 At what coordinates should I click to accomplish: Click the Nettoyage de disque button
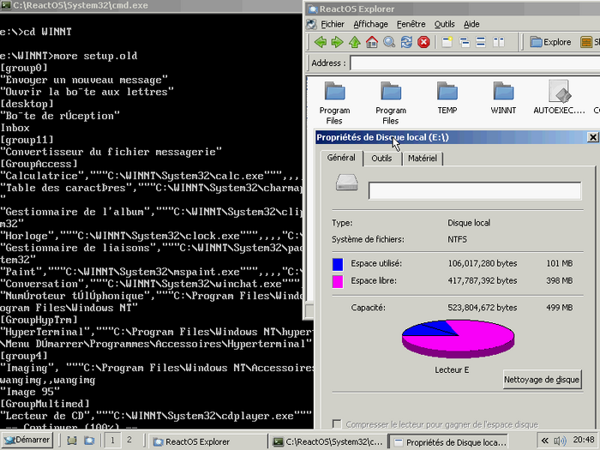[542, 379]
